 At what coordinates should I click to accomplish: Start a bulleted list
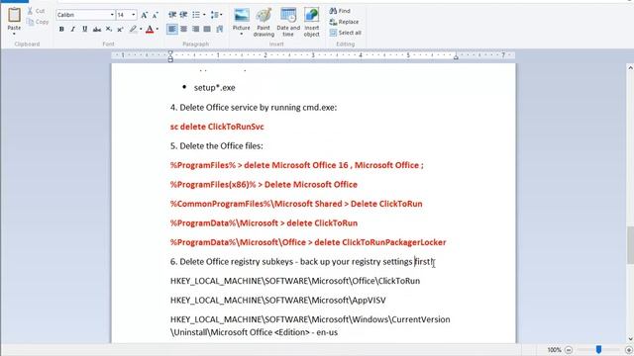(x=196, y=15)
